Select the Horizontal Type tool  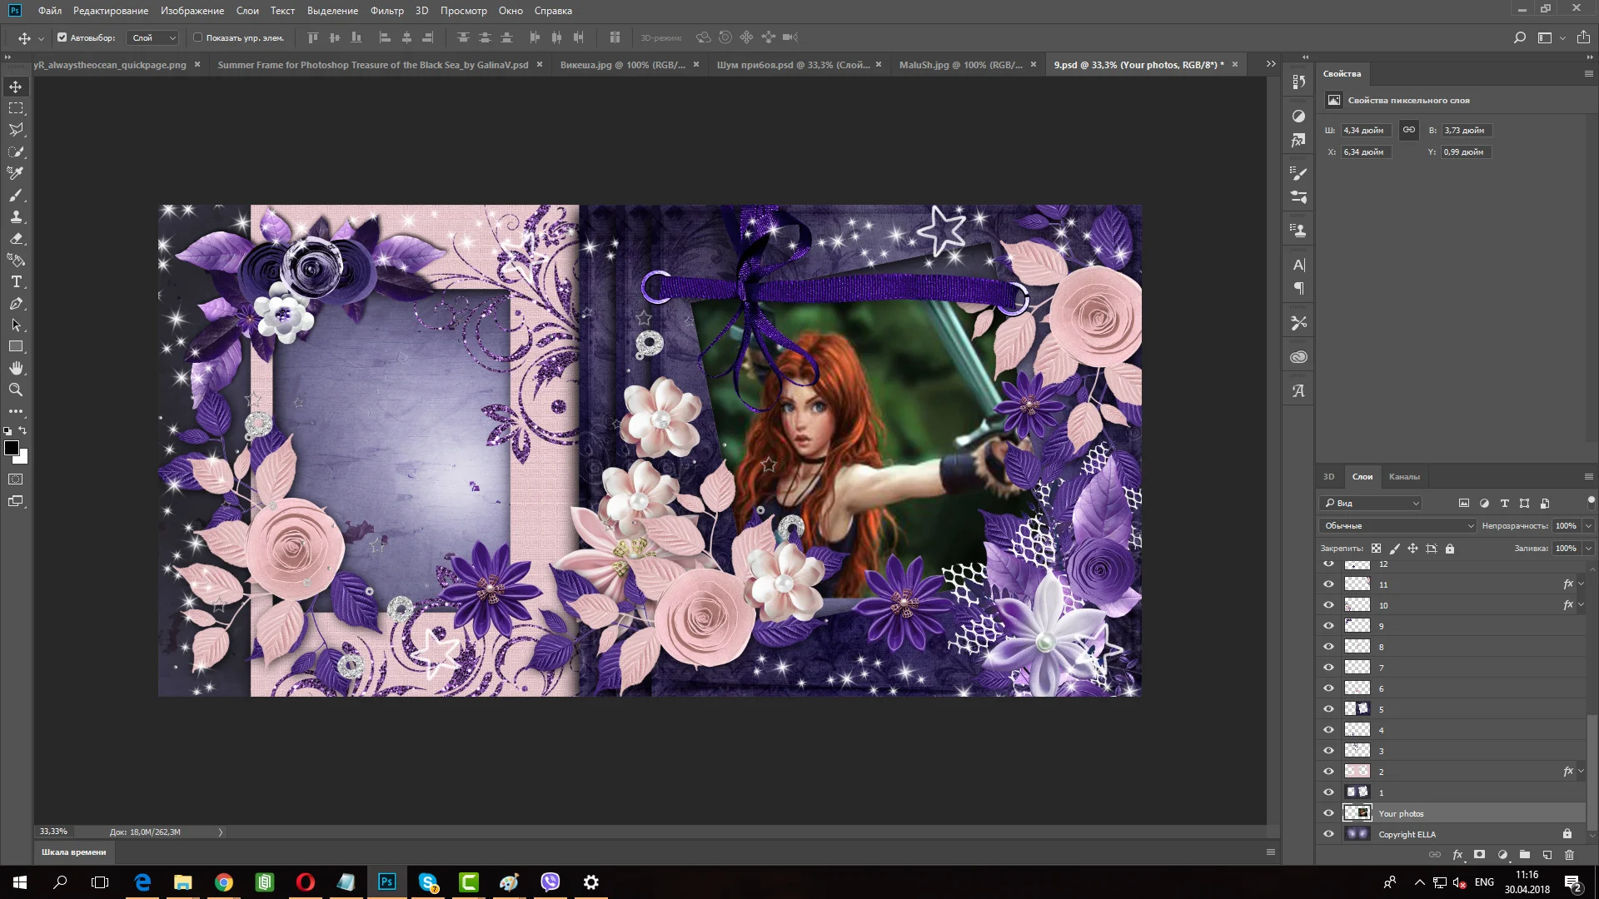[16, 282]
